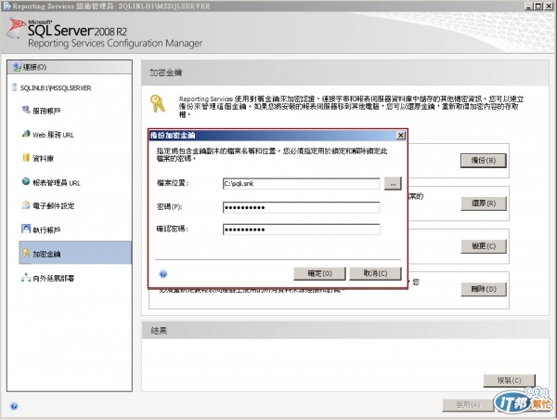Select the 向外延展部署 sidebar entry
This screenshot has width=557, height=420.
[x=53, y=278]
